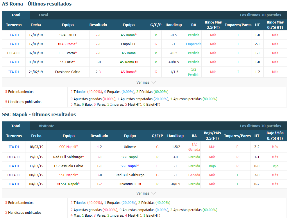
Task: Click the 3-0 result of Lazio match
Action: pyautogui.click(x=98, y=62)
